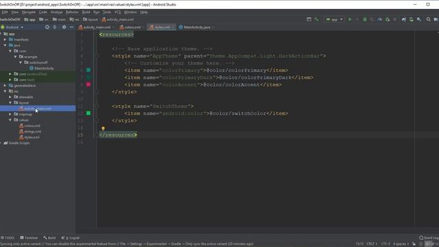The height and width of the screenshot is (247, 439).
Task: Open the AVD Manager icon
Action: [x=412, y=19]
